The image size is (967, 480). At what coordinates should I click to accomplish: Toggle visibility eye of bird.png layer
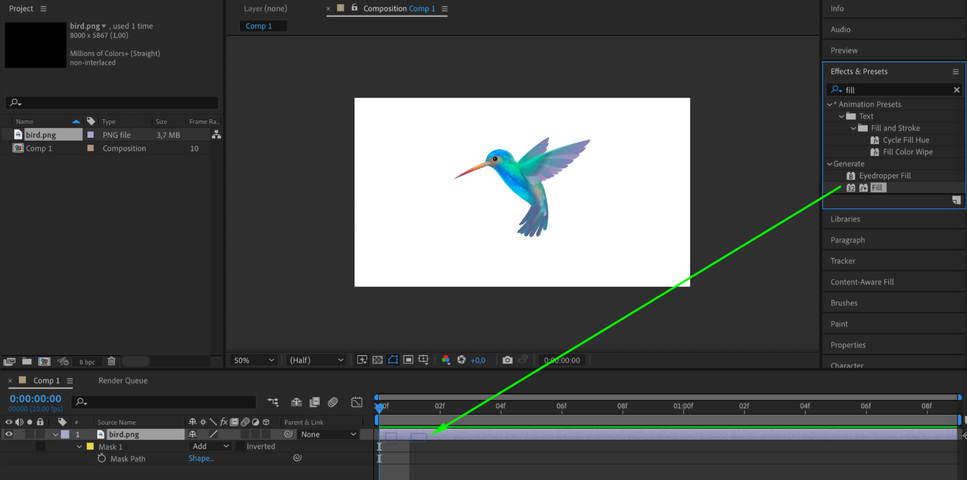[x=9, y=434]
